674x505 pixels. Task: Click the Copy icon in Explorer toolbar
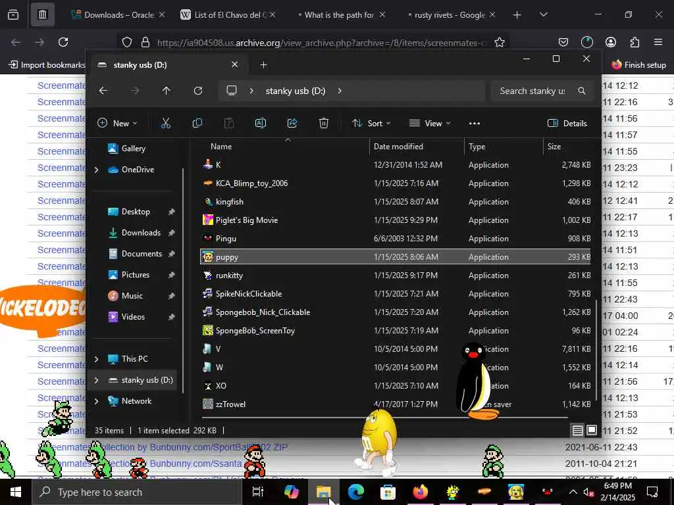[x=197, y=124]
